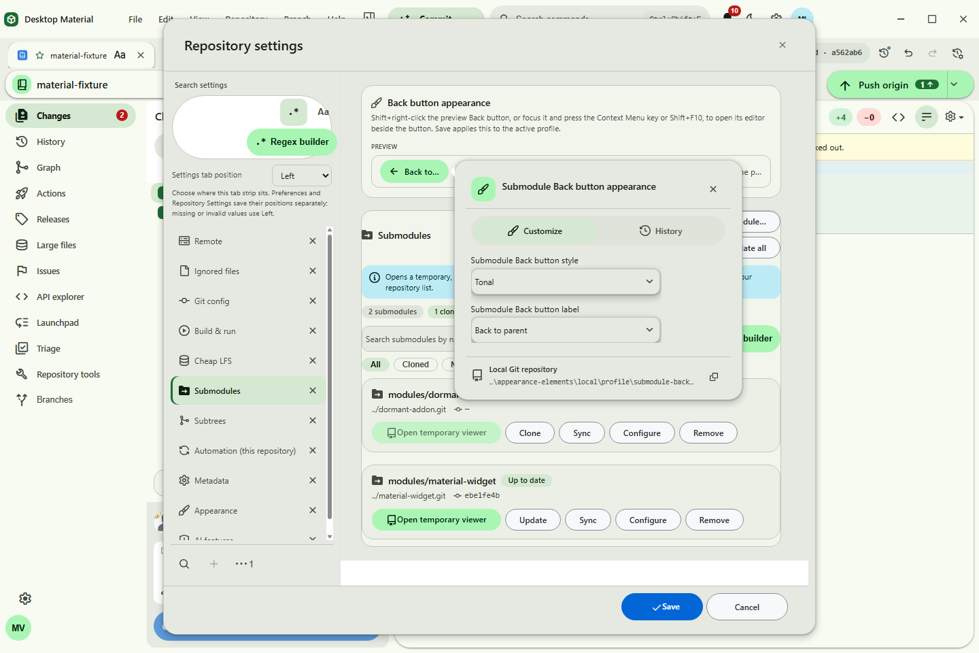This screenshot has height=653, width=979.
Task: Click Update for modules/material-widget
Action: [533, 520]
